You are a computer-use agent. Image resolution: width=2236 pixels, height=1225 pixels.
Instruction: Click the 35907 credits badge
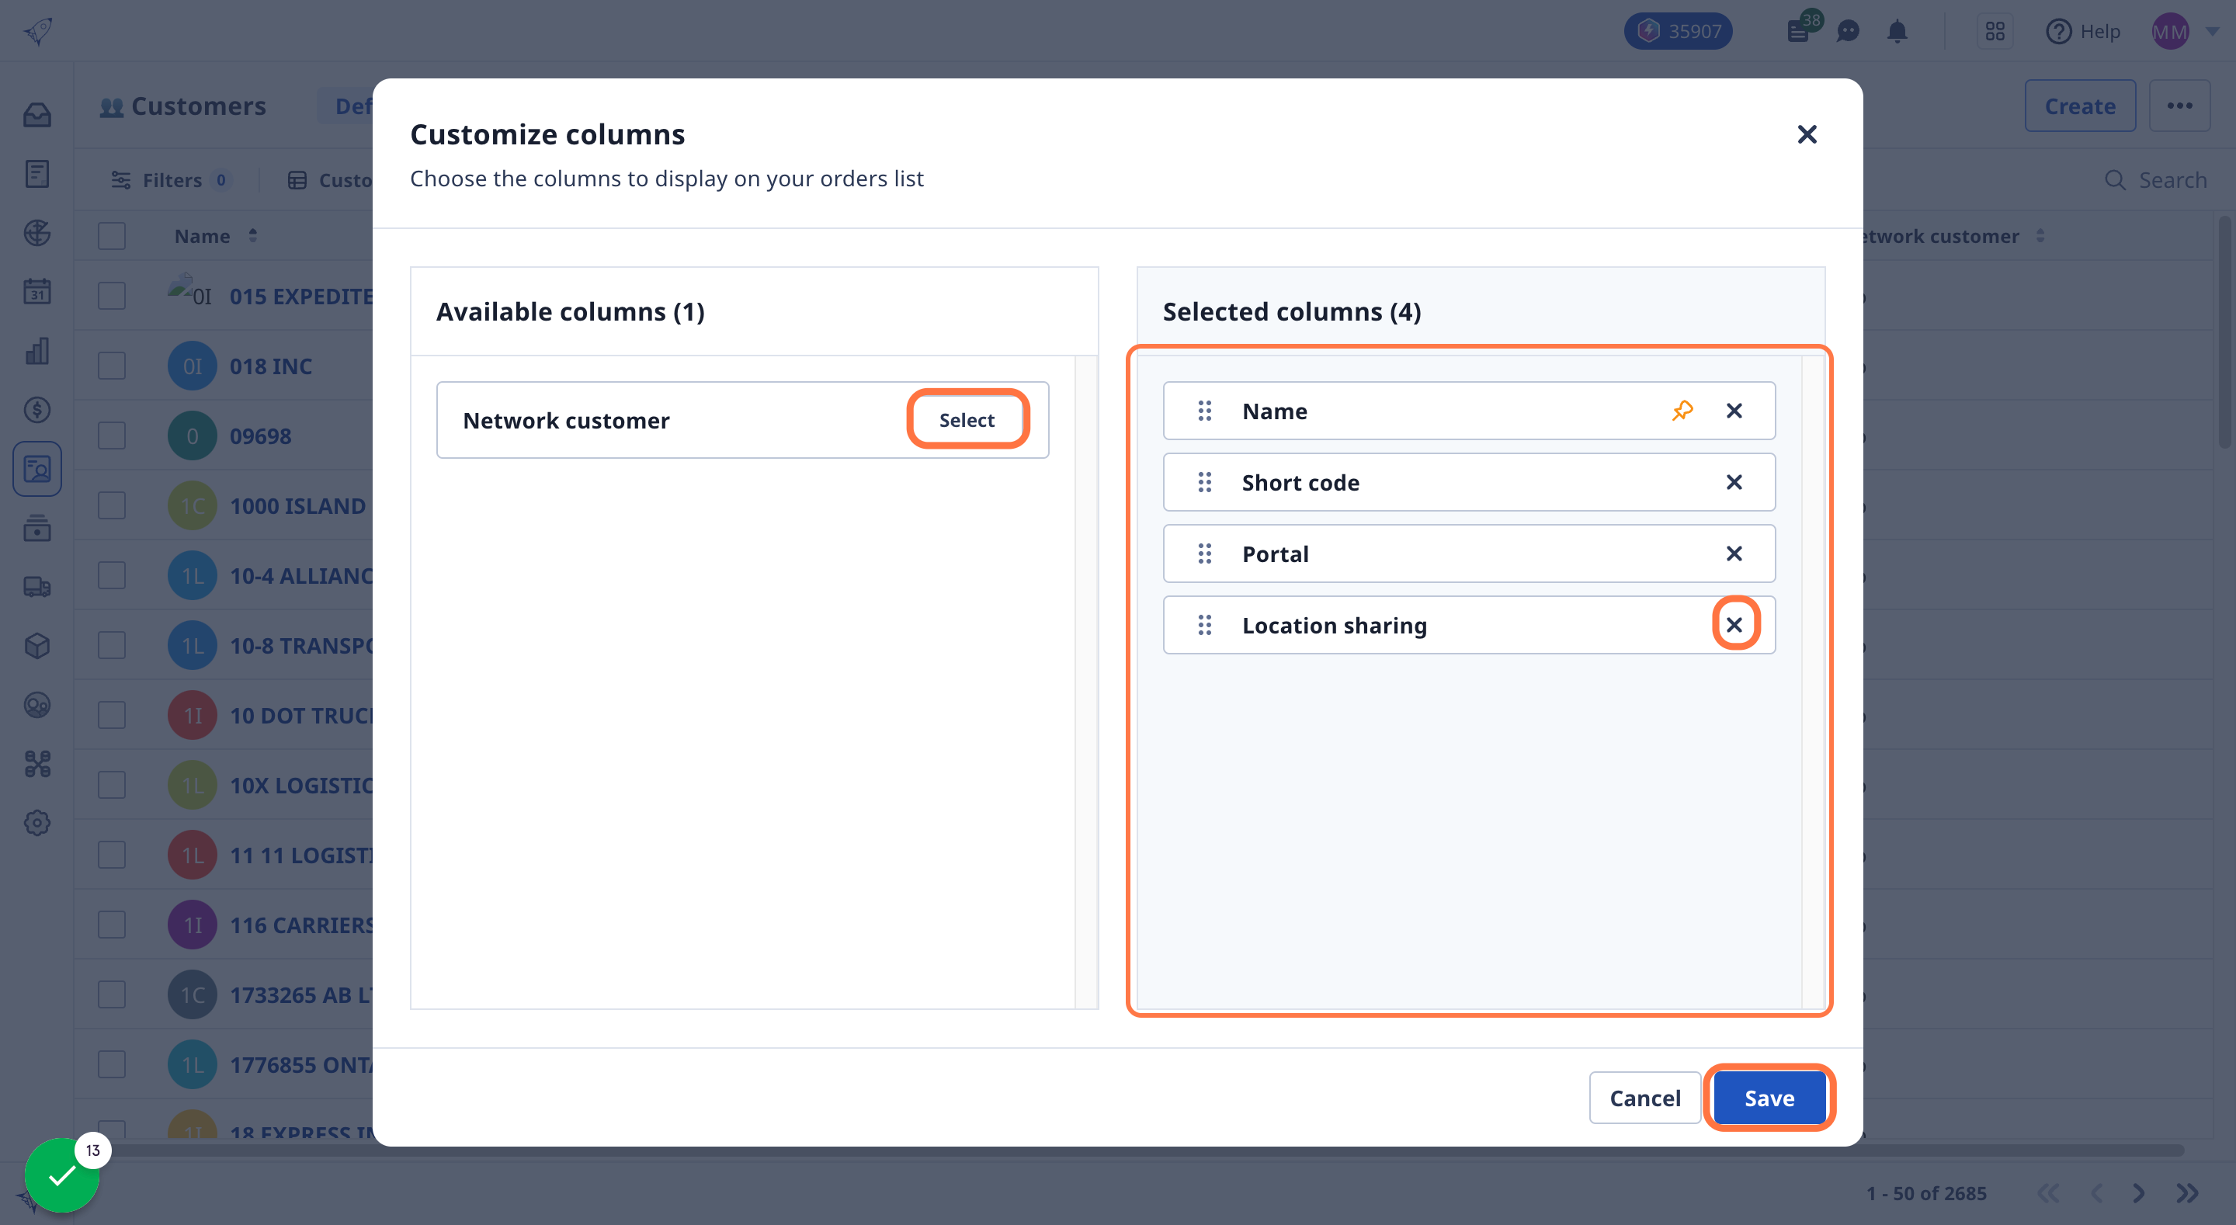pyautogui.click(x=1678, y=31)
